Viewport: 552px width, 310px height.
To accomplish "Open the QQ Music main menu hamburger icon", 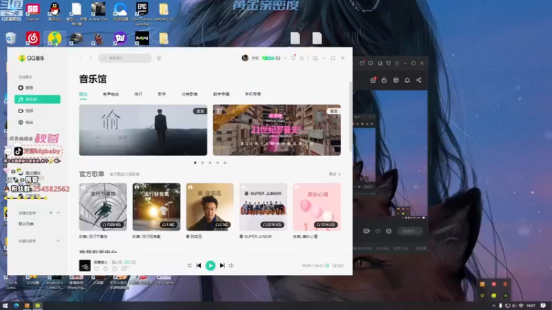I will pos(302,58).
